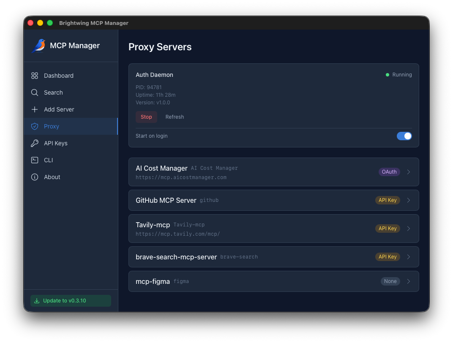Switch to the API Keys section
The image size is (453, 343).
[x=55, y=143]
